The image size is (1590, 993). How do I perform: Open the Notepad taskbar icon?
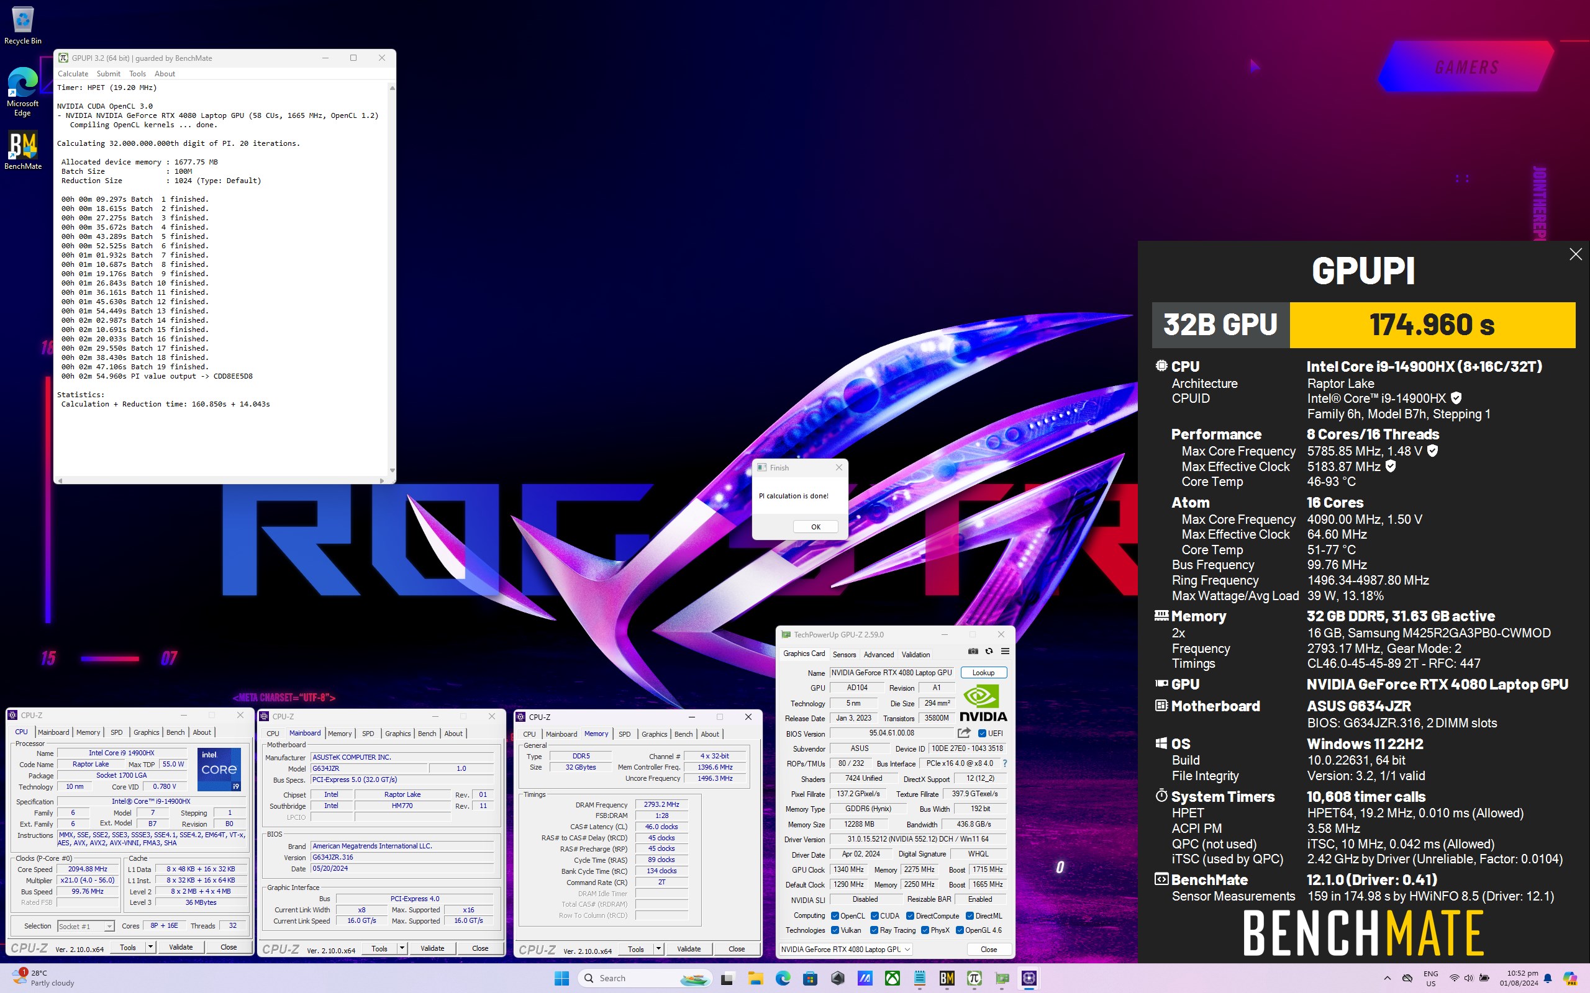920,978
